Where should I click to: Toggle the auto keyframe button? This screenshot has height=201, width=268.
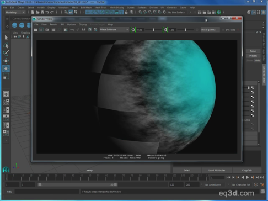click(256, 184)
